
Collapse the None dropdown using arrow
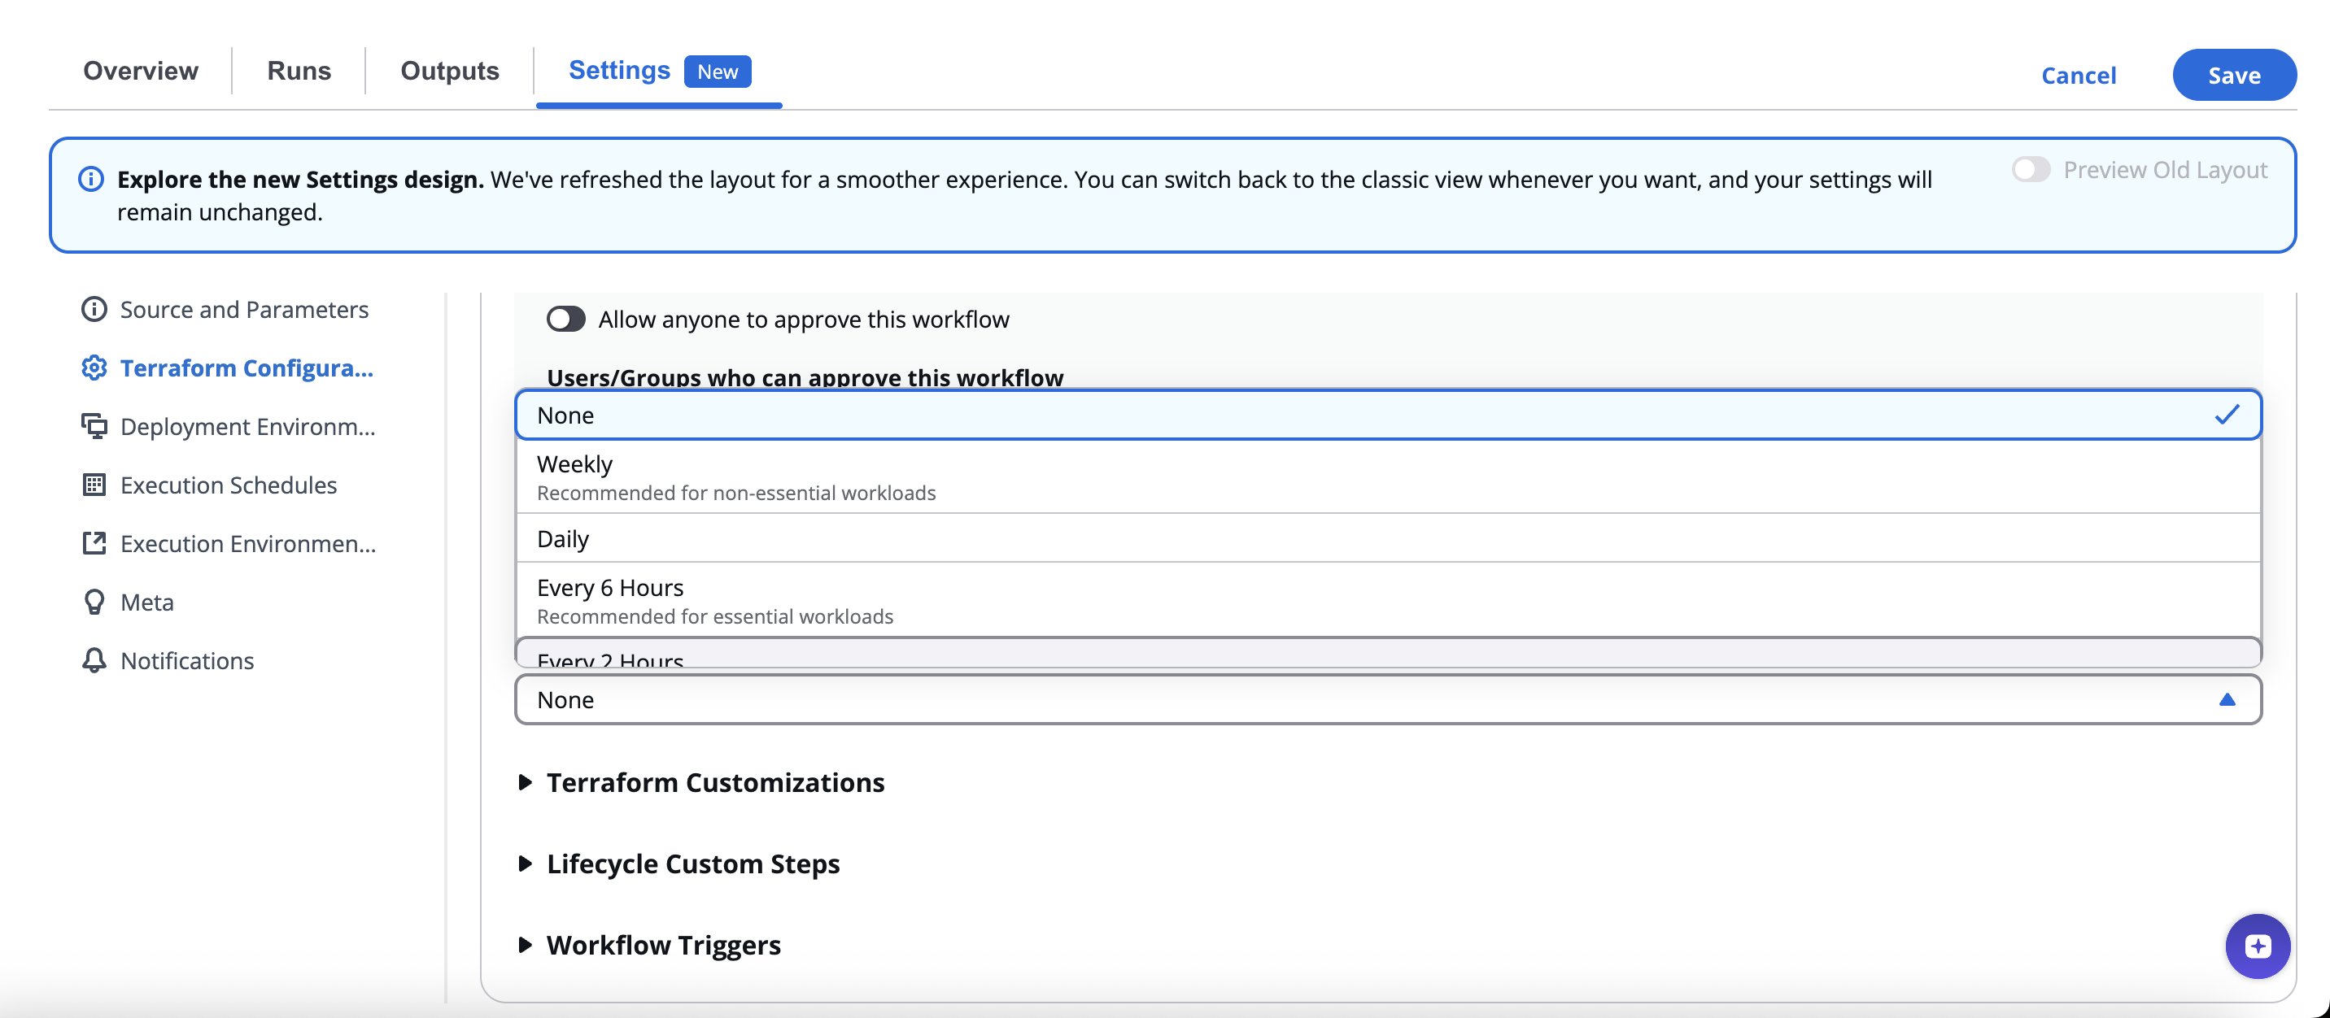(2227, 700)
